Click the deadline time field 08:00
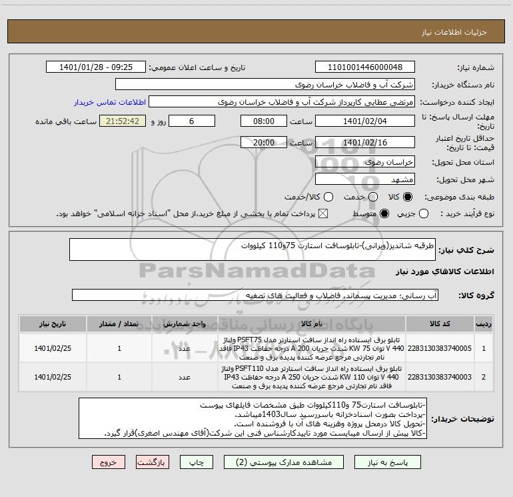The image size is (513, 497). (x=264, y=121)
